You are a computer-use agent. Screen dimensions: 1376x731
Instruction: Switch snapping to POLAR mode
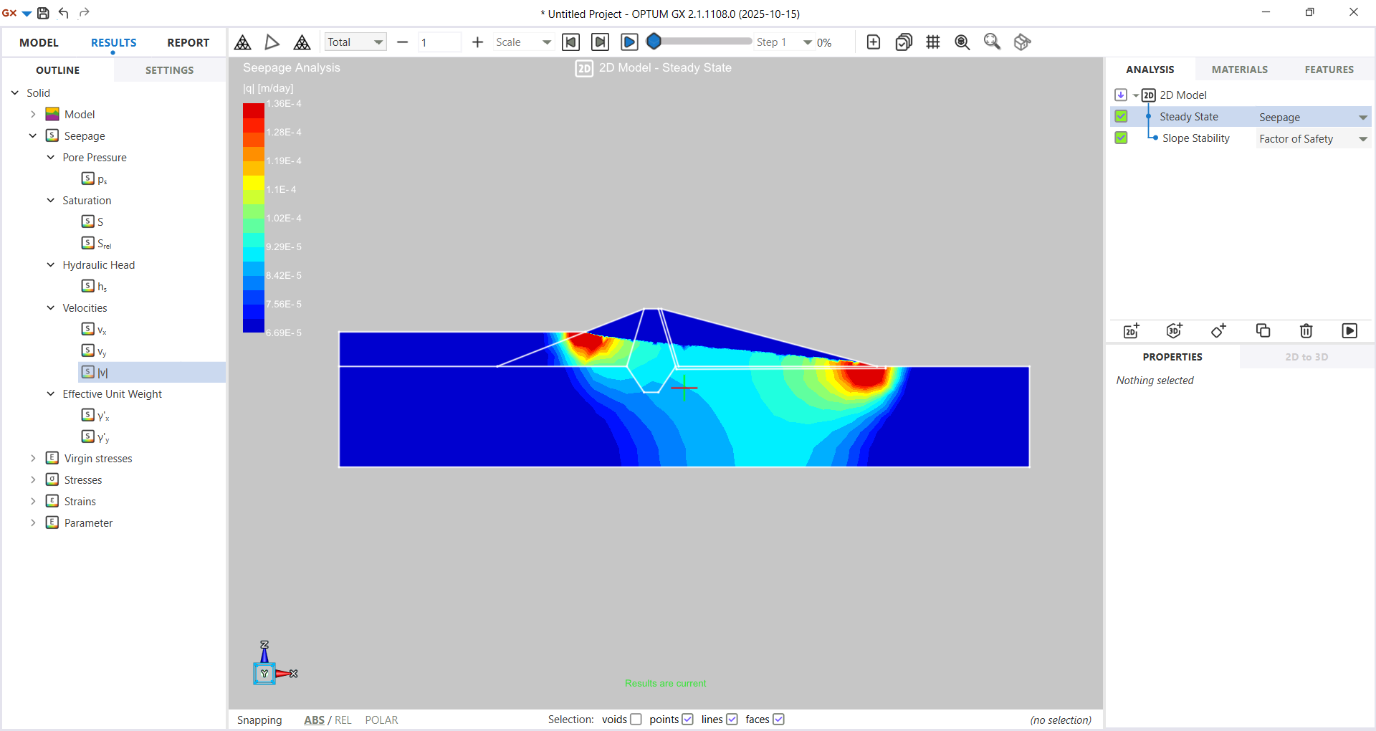pyautogui.click(x=381, y=720)
